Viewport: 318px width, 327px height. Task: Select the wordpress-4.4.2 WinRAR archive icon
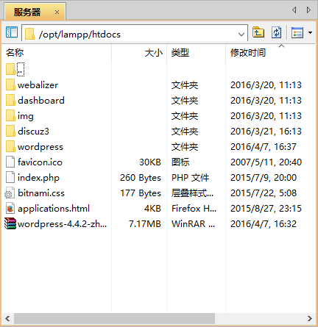[10, 223]
